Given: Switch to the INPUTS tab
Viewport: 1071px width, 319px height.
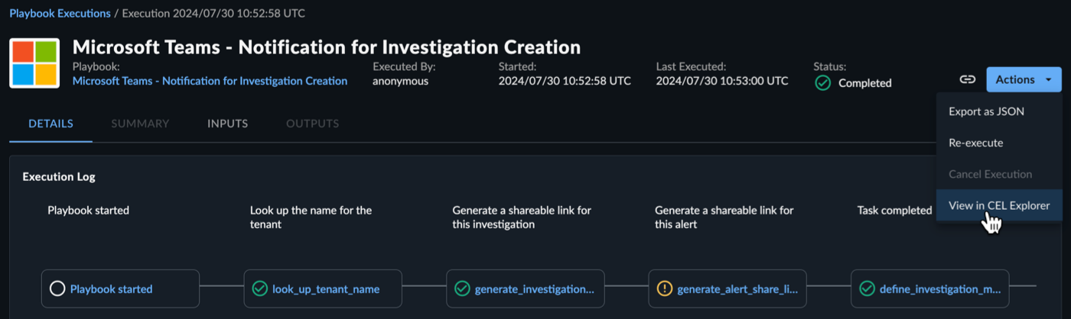Looking at the screenshot, I should coord(227,124).
